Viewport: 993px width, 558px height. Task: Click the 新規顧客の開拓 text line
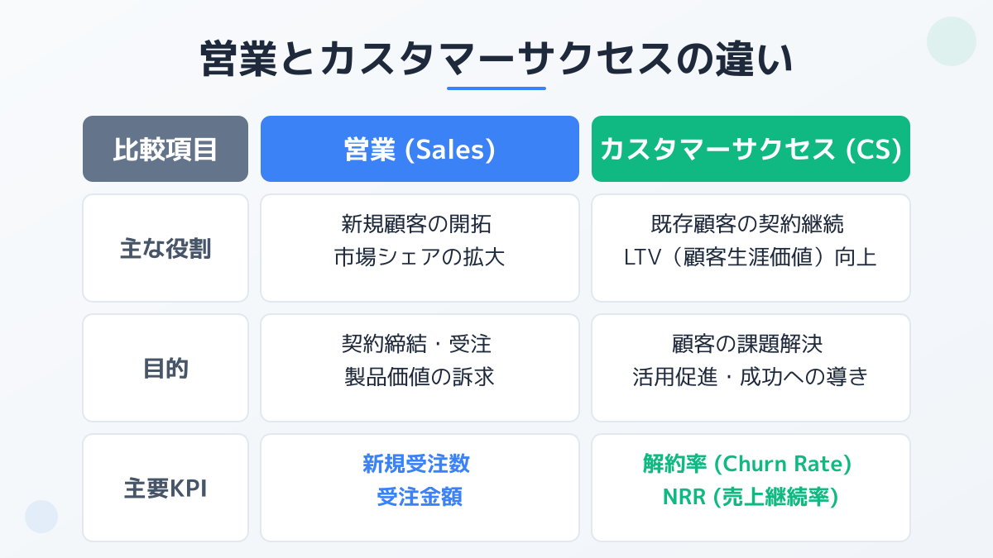(x=420, y=223)
